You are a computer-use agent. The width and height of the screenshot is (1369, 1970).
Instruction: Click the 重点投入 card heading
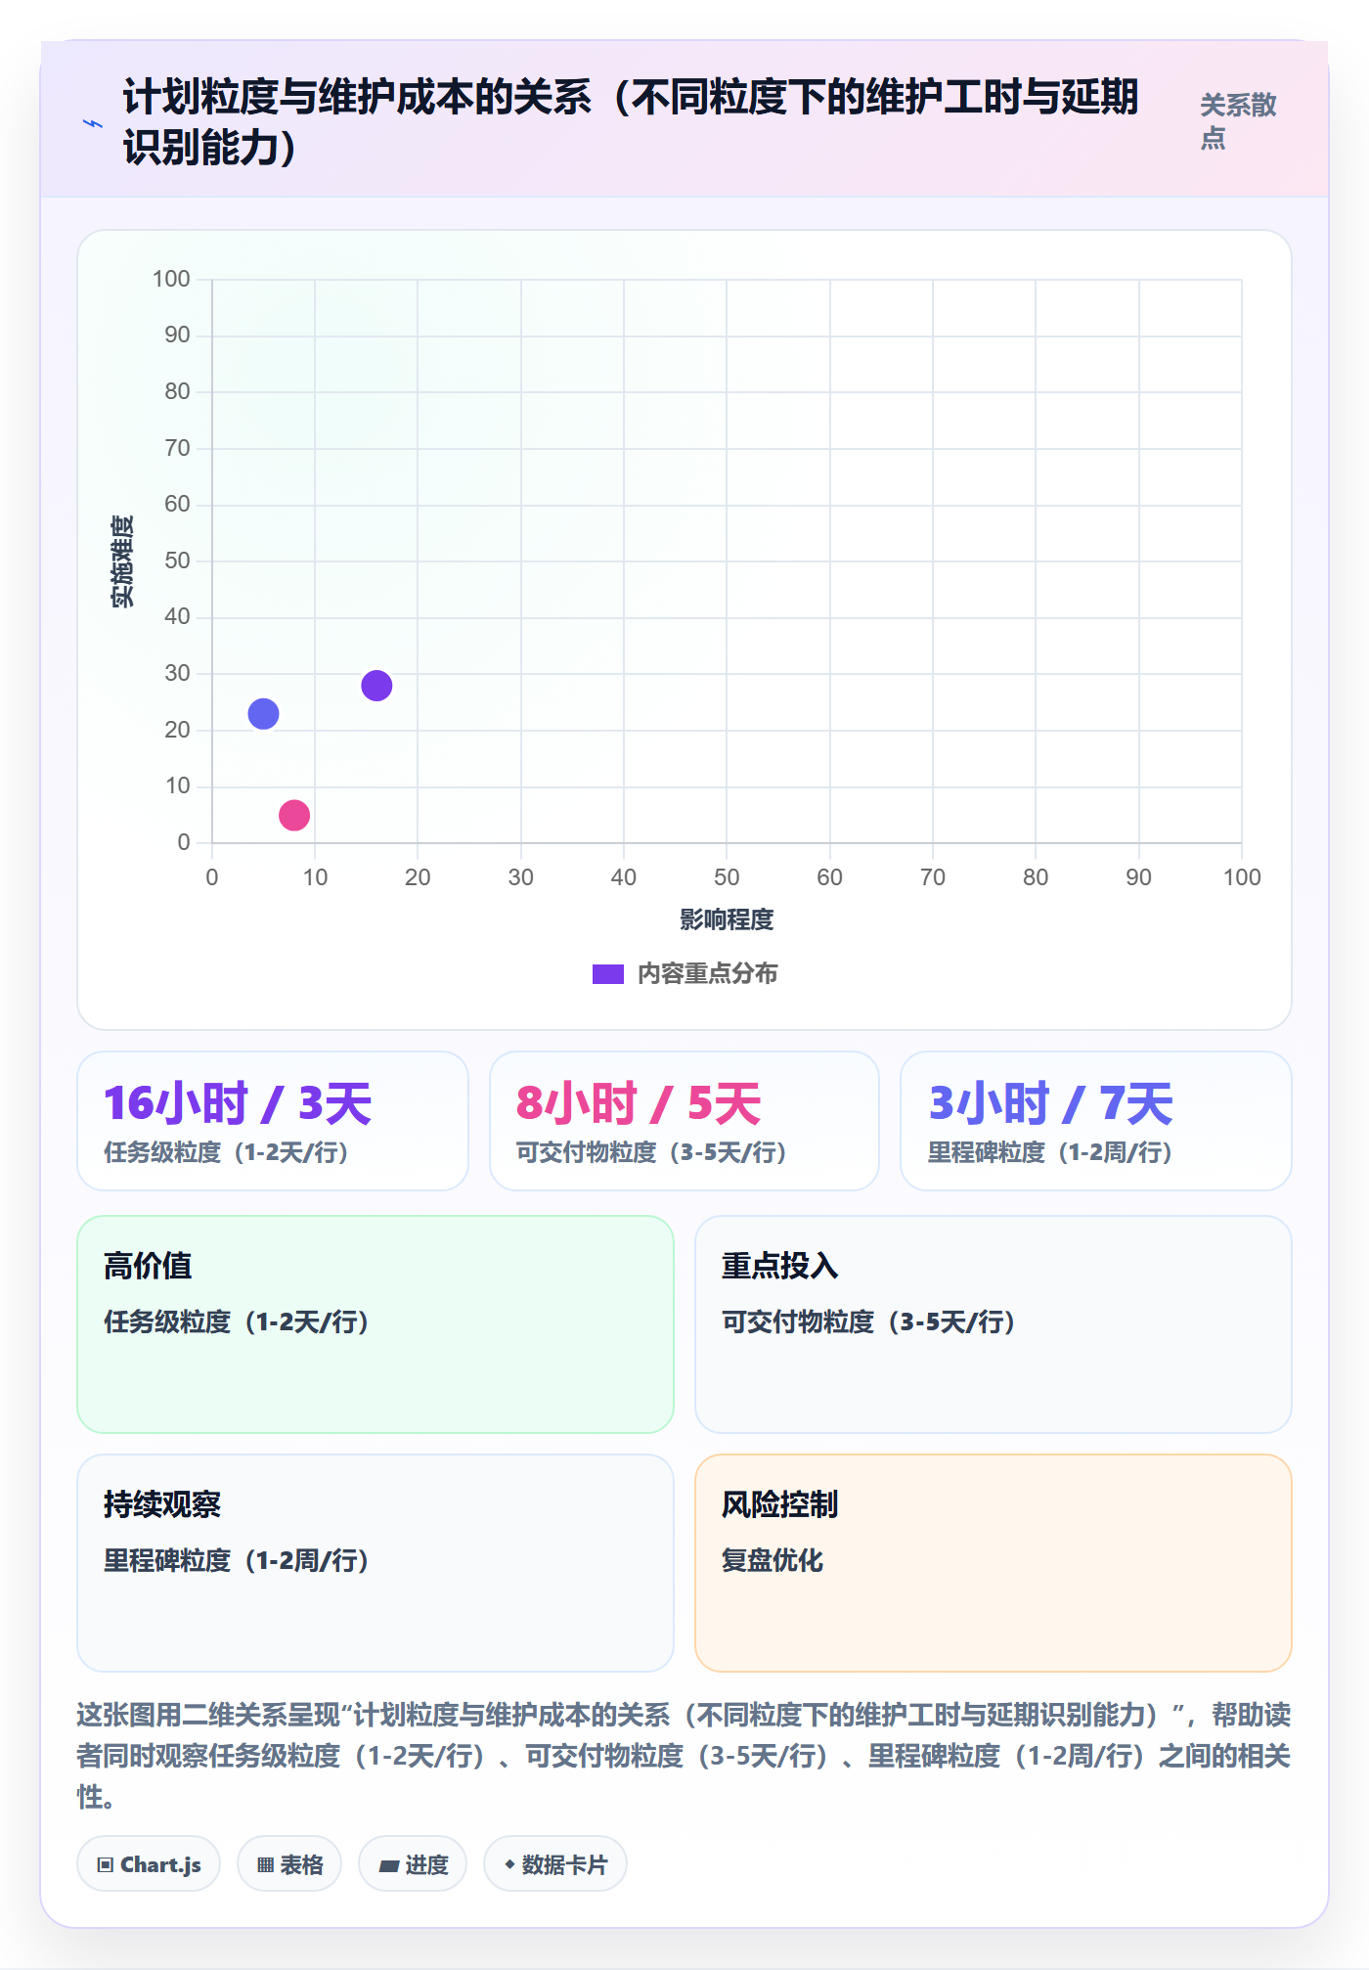779,1266
